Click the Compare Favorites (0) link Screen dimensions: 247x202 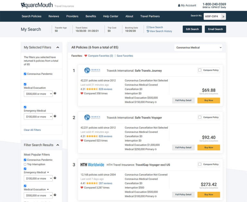coord(100,56)
